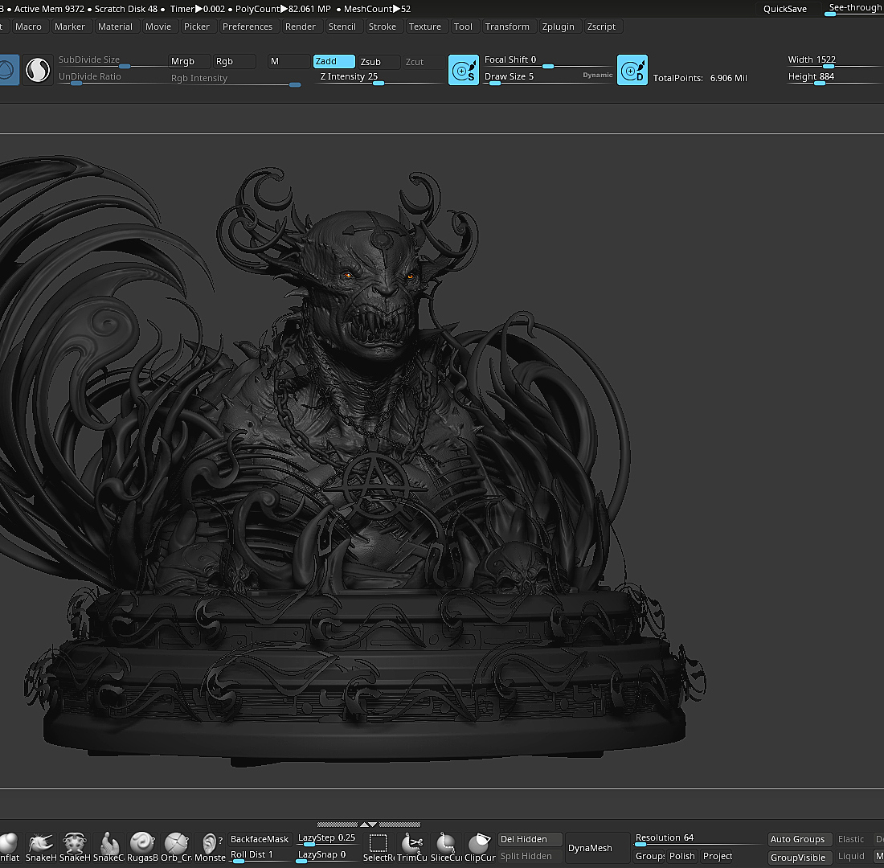Click the dynamic draw size D icon
The image size is (884, 868).
click(632, 70)
